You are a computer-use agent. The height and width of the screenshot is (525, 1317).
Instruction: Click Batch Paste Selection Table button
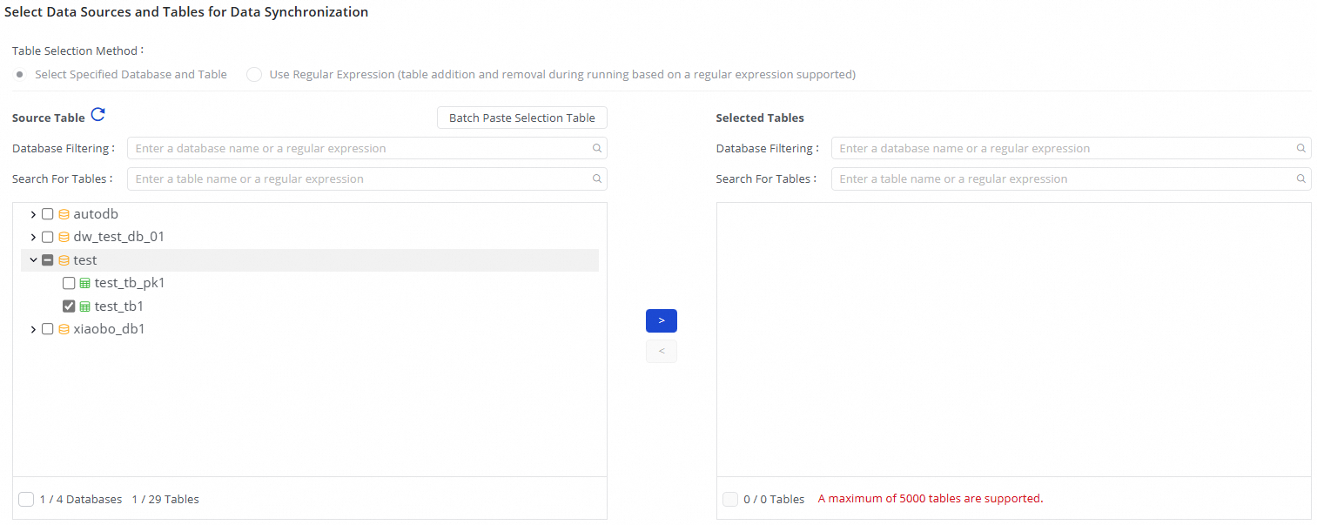pos(521,118)
